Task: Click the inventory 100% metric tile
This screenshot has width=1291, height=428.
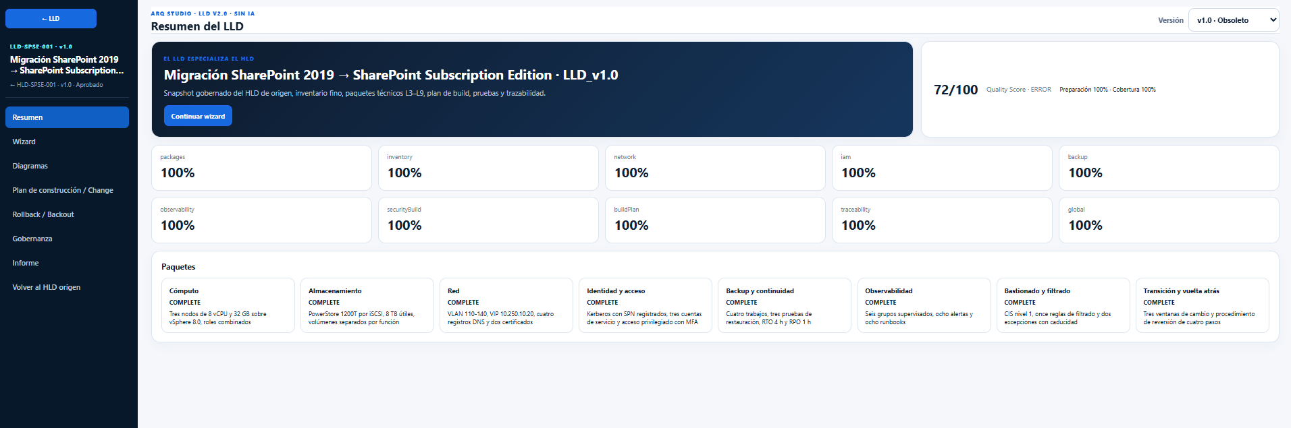Action: pyautogui.click(x=488, y=168)
